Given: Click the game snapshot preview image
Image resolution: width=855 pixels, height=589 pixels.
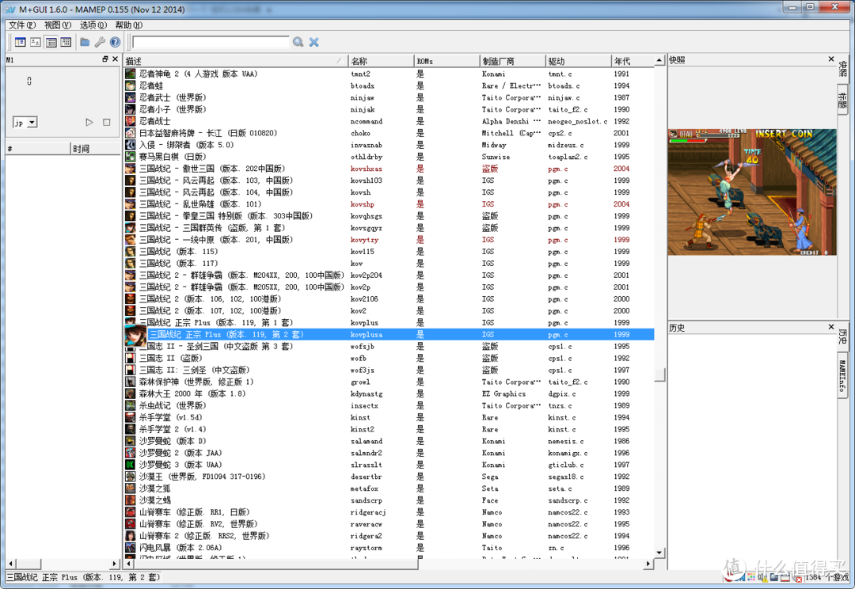Looking at the screenshot, I should [752, 192].
